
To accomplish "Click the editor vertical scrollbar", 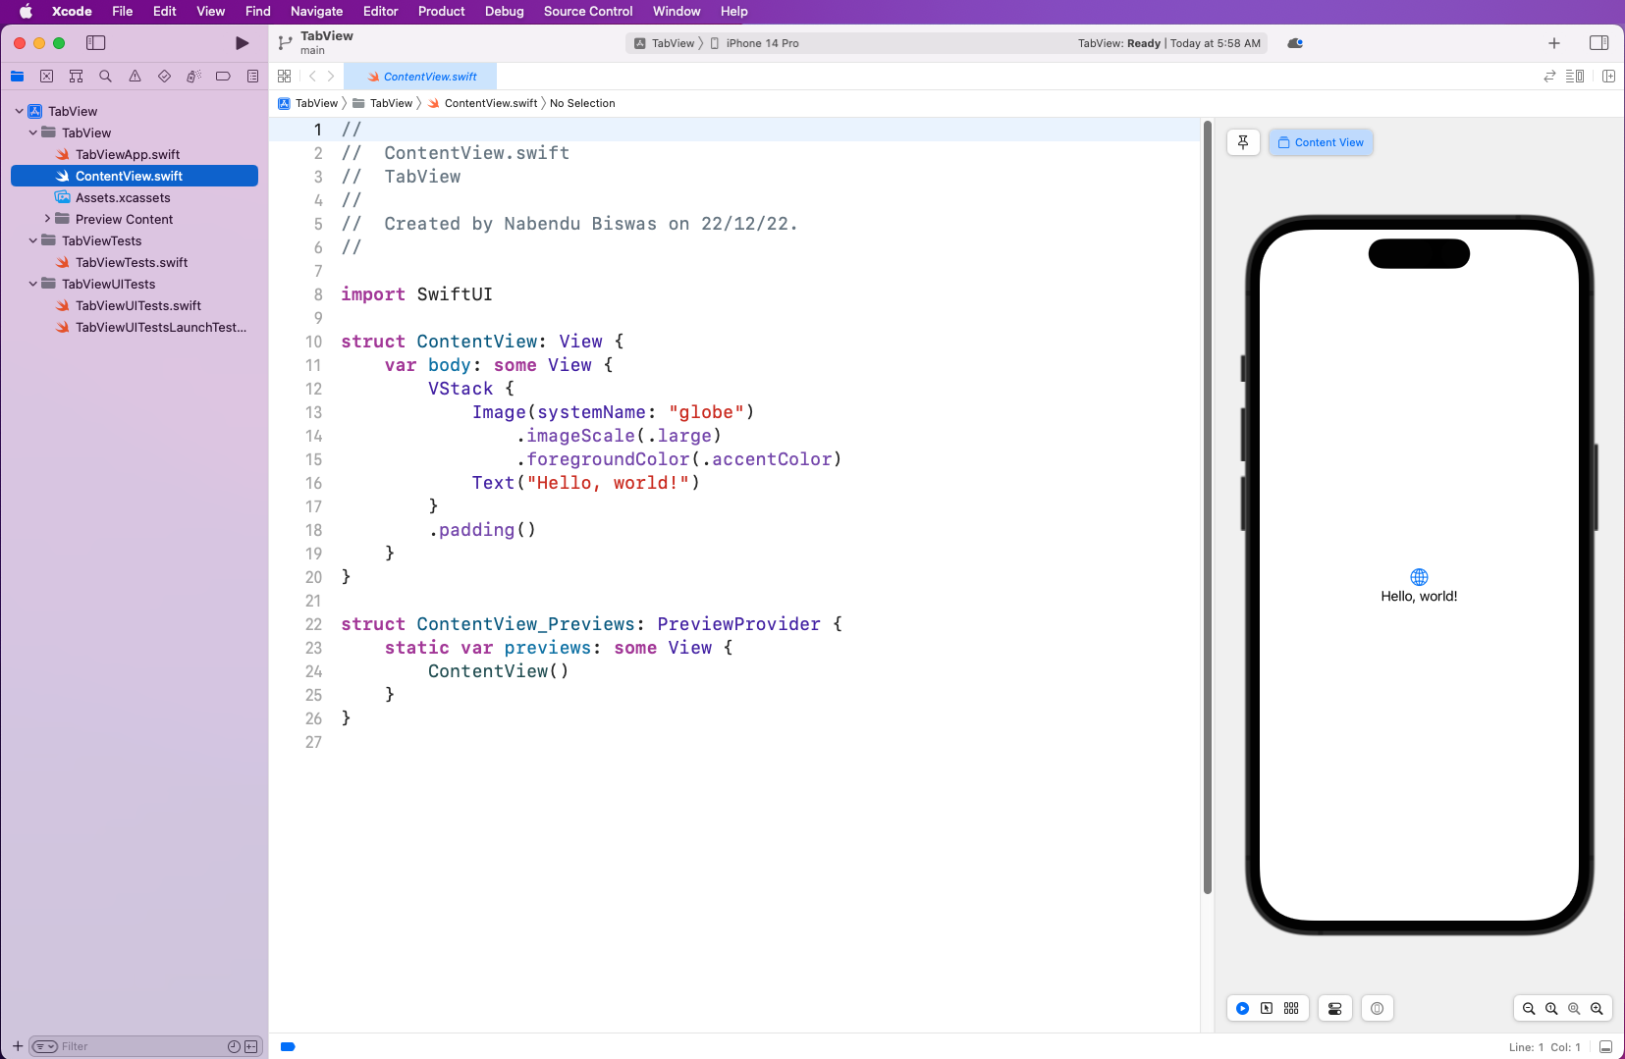I will 1207,507.
